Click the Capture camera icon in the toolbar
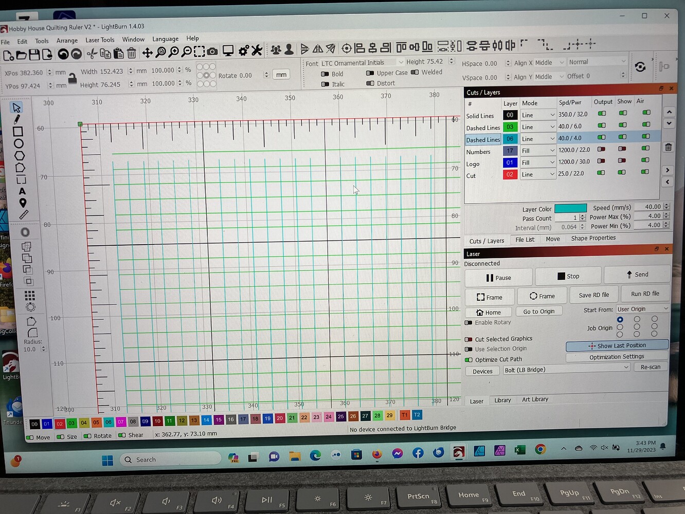The width and height of the screenshot is (685, 514). pyautogui.click(x=212, y=51)
